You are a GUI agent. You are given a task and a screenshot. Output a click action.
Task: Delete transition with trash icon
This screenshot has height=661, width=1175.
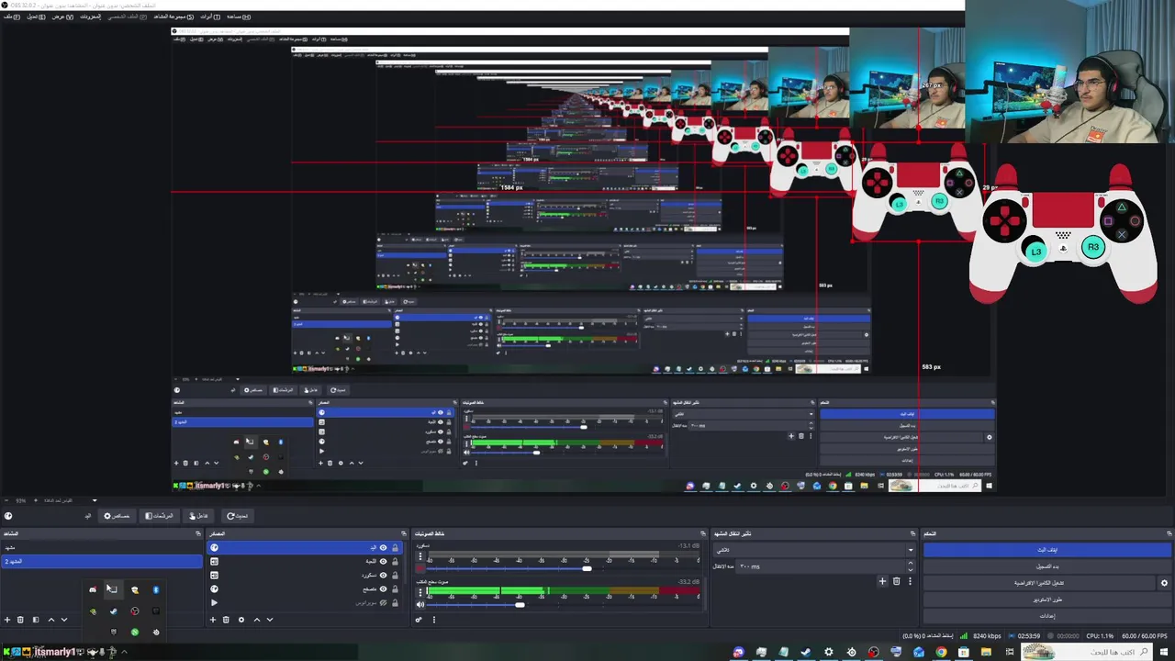point(897,581)
